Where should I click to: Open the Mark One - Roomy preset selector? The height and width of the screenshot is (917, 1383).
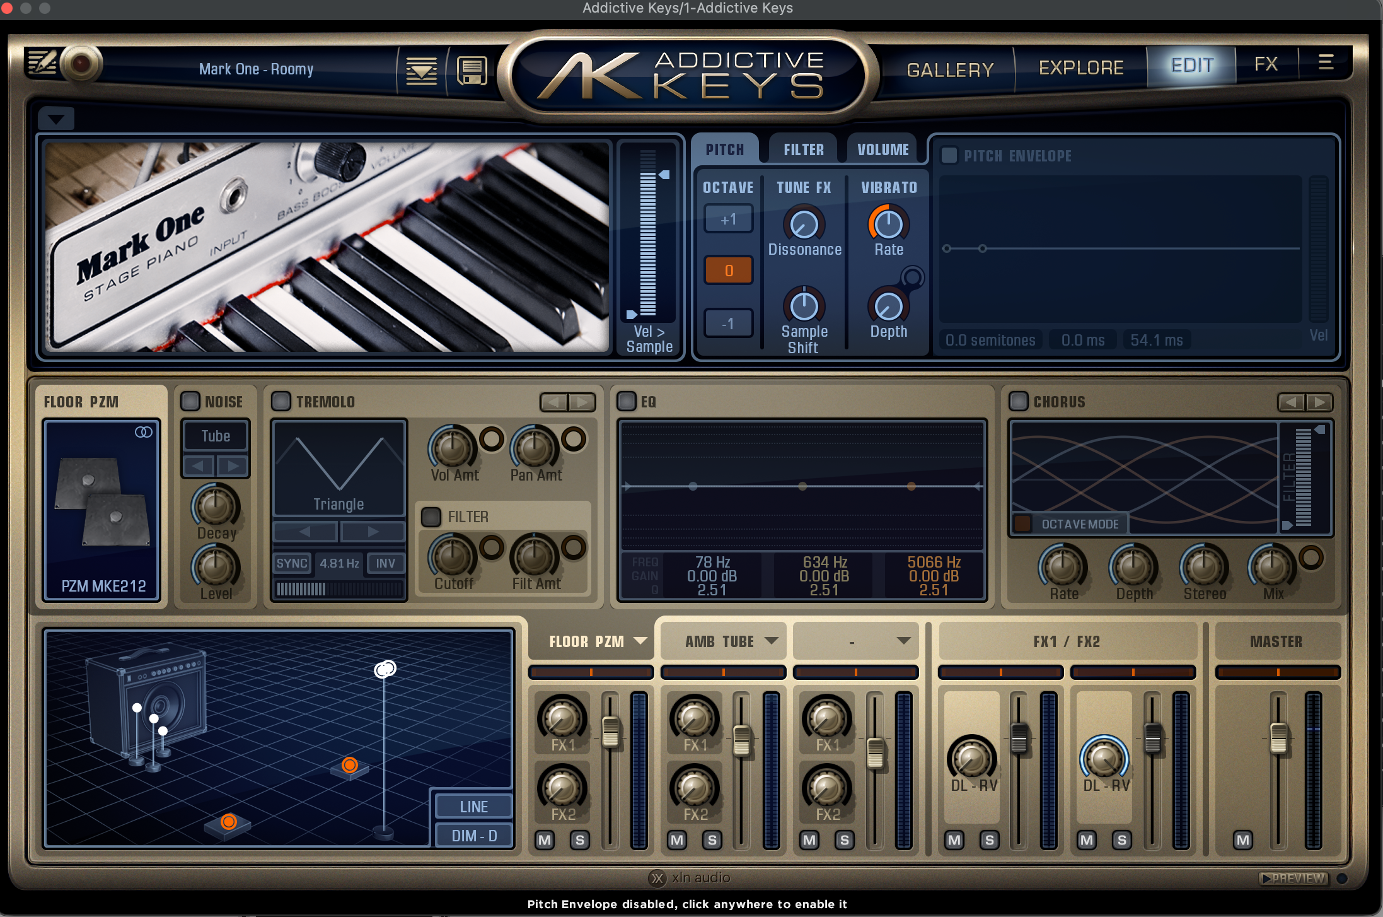[x=256, y=69]
